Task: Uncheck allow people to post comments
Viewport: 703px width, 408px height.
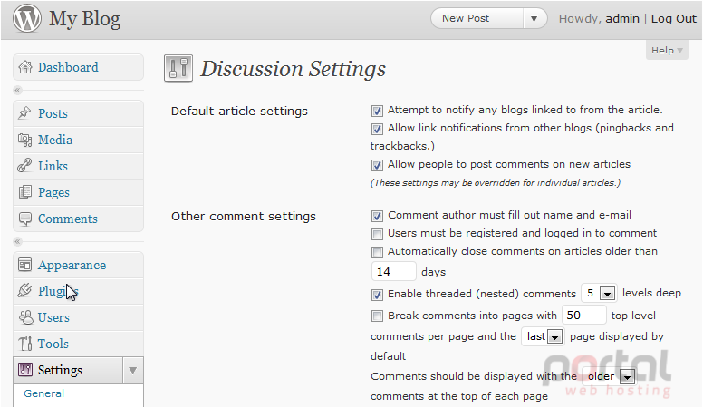Action: pyautogui.click(x=377, y=165)
